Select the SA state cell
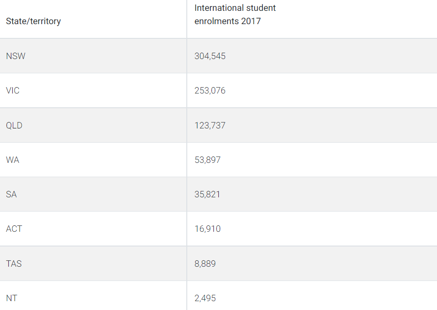Viewport: 437px width, 310px height. click(x=11, y=194)
